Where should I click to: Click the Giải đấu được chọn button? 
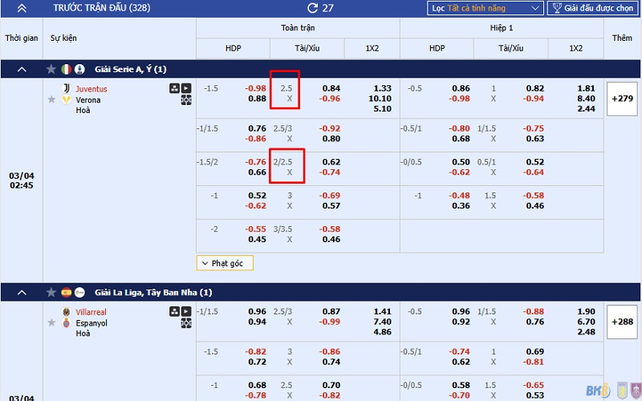(593, 8)
